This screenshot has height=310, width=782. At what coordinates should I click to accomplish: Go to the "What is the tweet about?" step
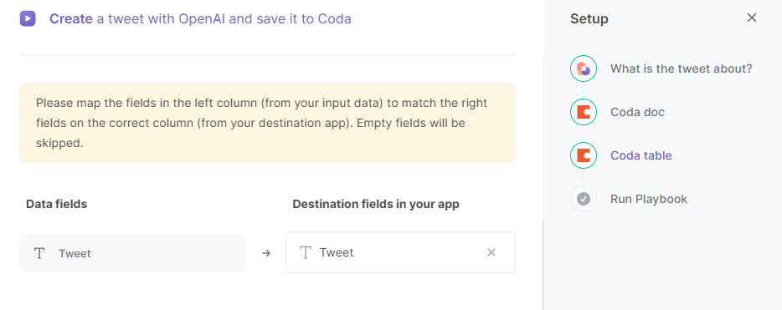pos(681,69)
